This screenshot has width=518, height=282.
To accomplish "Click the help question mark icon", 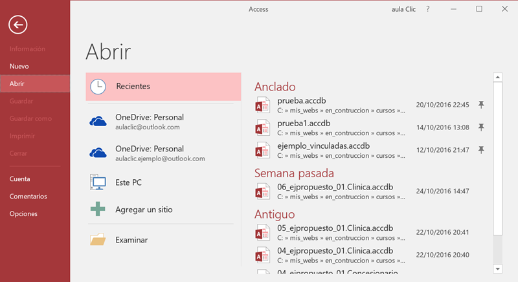I will coord(428,9).
